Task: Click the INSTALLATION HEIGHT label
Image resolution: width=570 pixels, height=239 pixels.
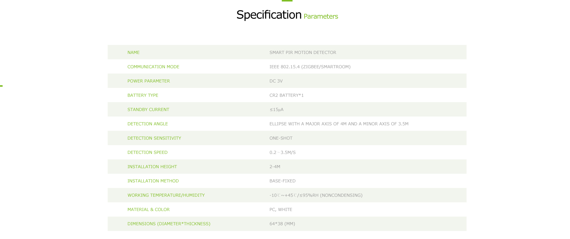Action: pos(152,167)
